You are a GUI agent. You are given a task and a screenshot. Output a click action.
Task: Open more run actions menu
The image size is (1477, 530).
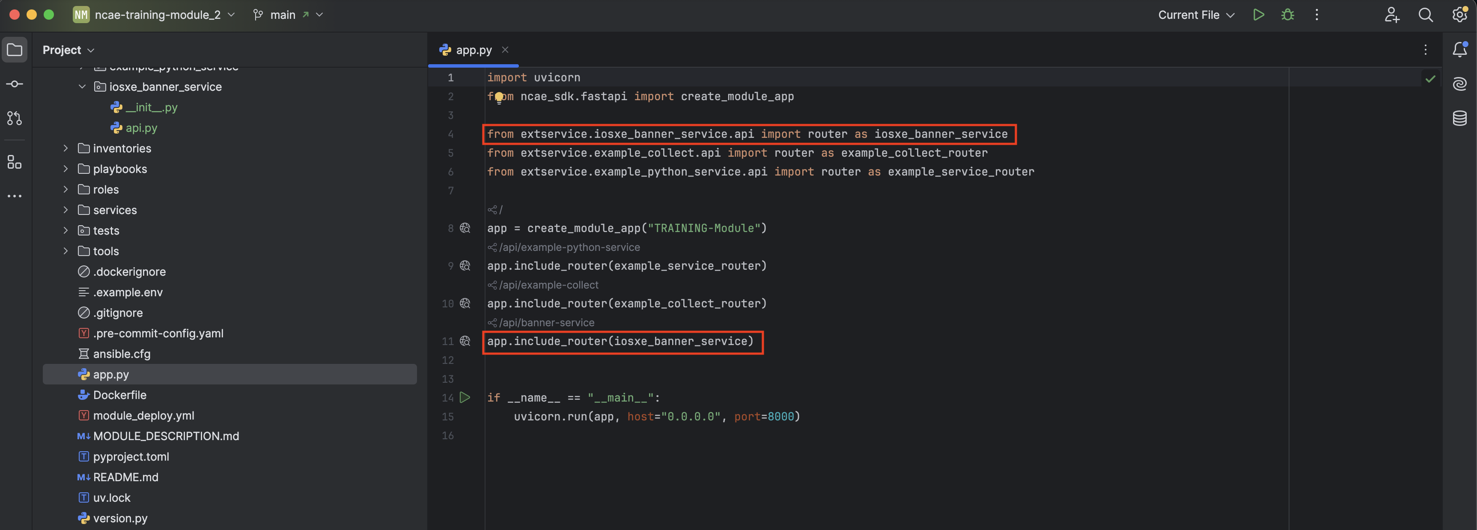coord(1316,15)
